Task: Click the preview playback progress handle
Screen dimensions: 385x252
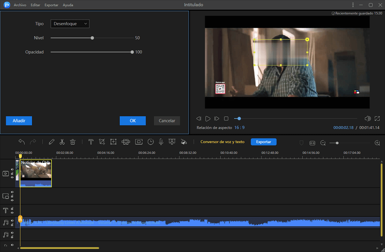Action: click(239, 118)
